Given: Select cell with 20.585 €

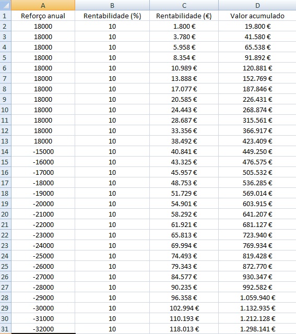Looking at the screenshot, I should pyautogui.click(x=184, y=99).
